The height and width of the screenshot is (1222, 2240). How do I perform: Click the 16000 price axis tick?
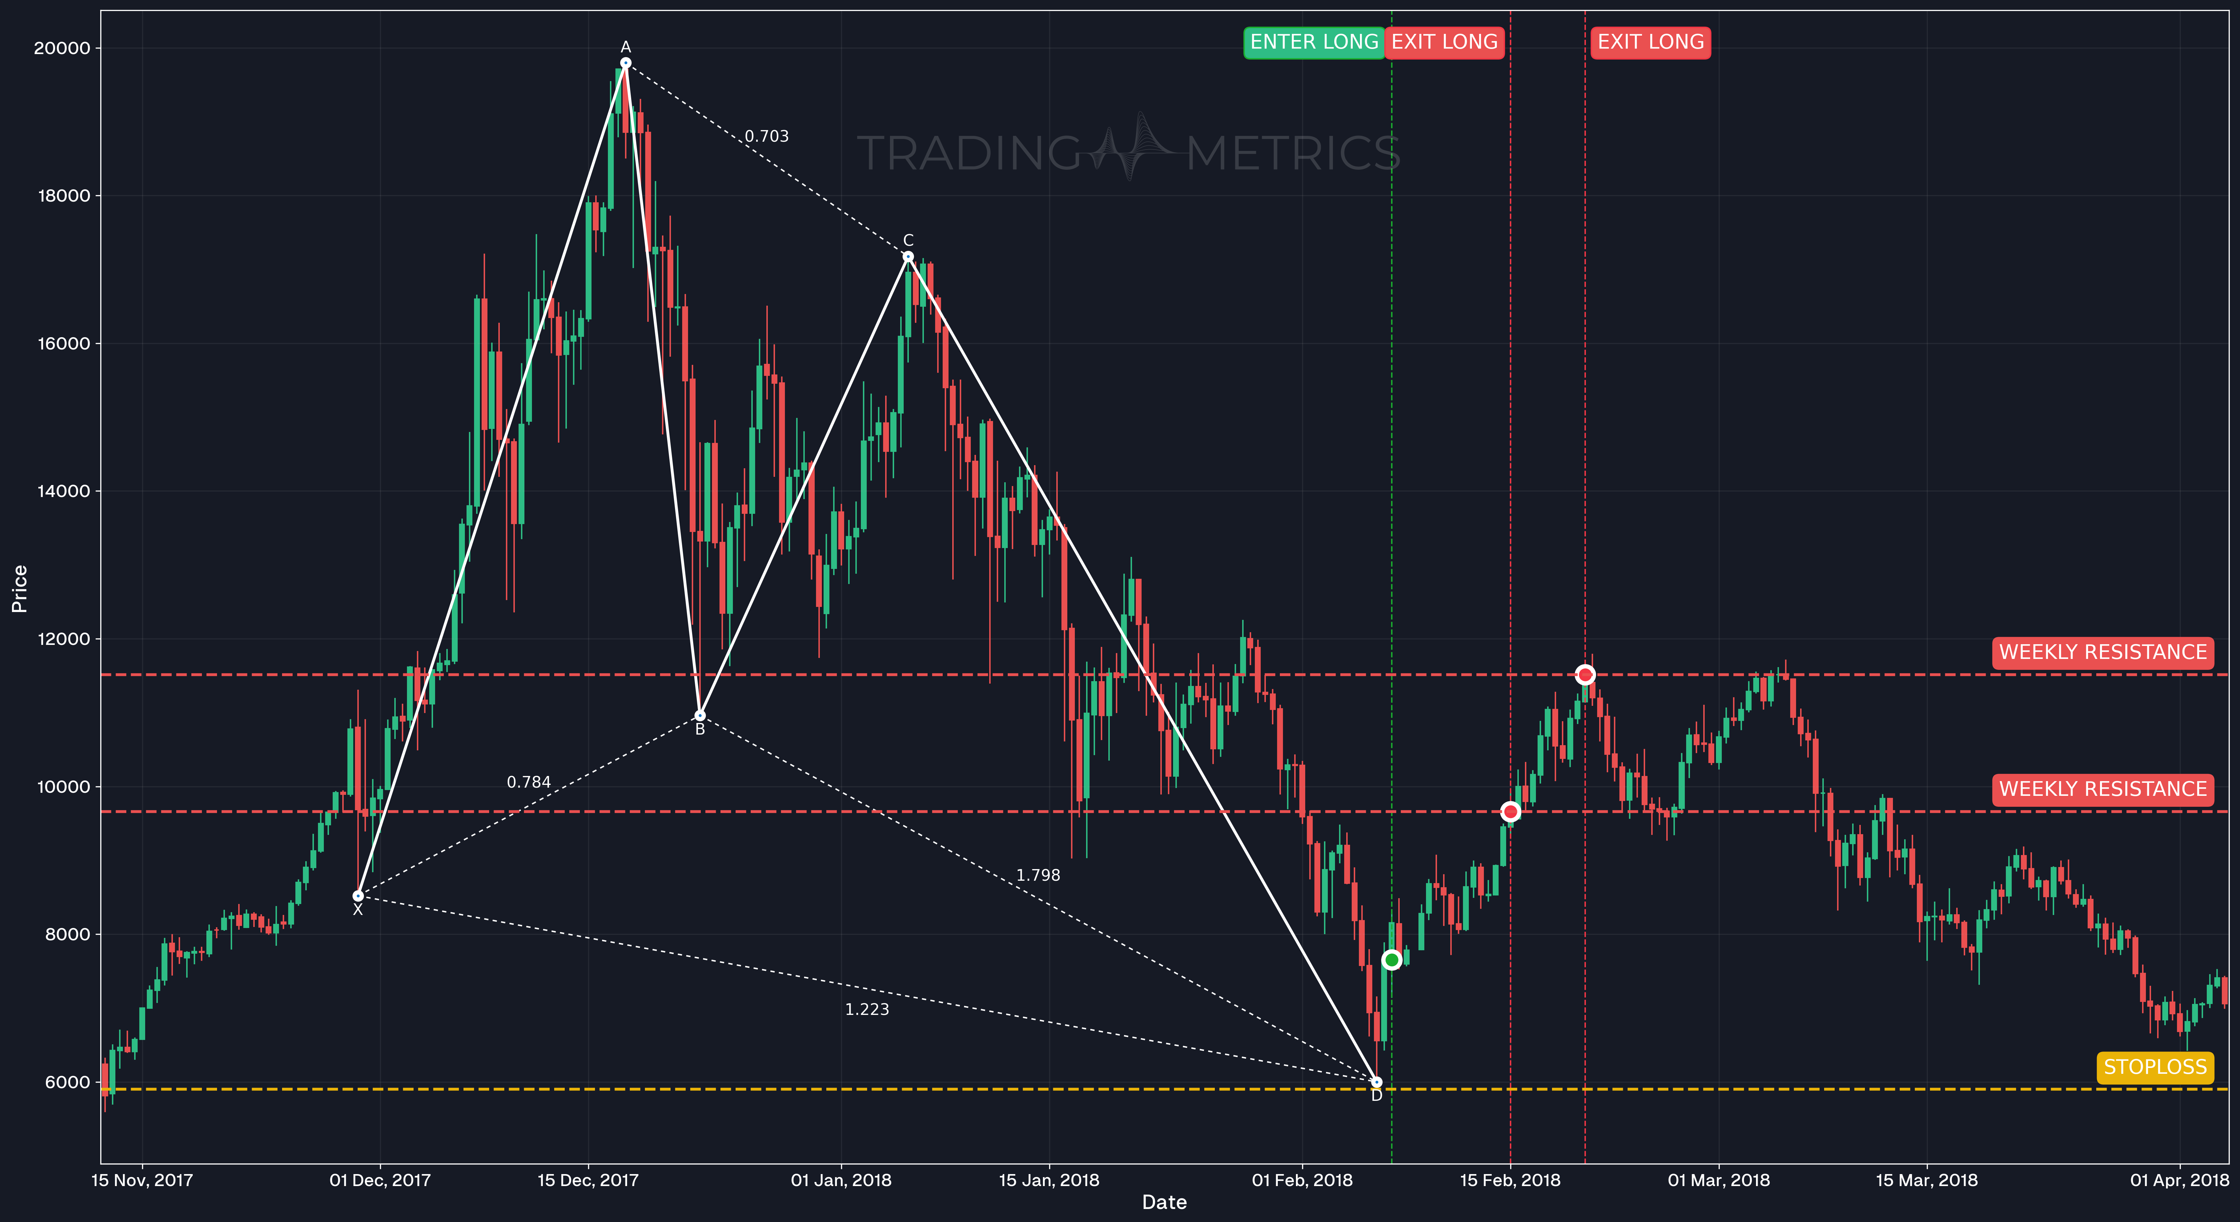coord(63,344)
